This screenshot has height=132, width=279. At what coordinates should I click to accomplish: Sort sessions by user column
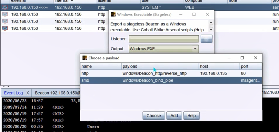pos(162,1)
